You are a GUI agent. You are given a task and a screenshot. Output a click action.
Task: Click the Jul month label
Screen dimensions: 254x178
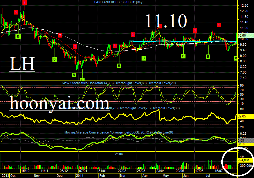click(x=208, y=176)
